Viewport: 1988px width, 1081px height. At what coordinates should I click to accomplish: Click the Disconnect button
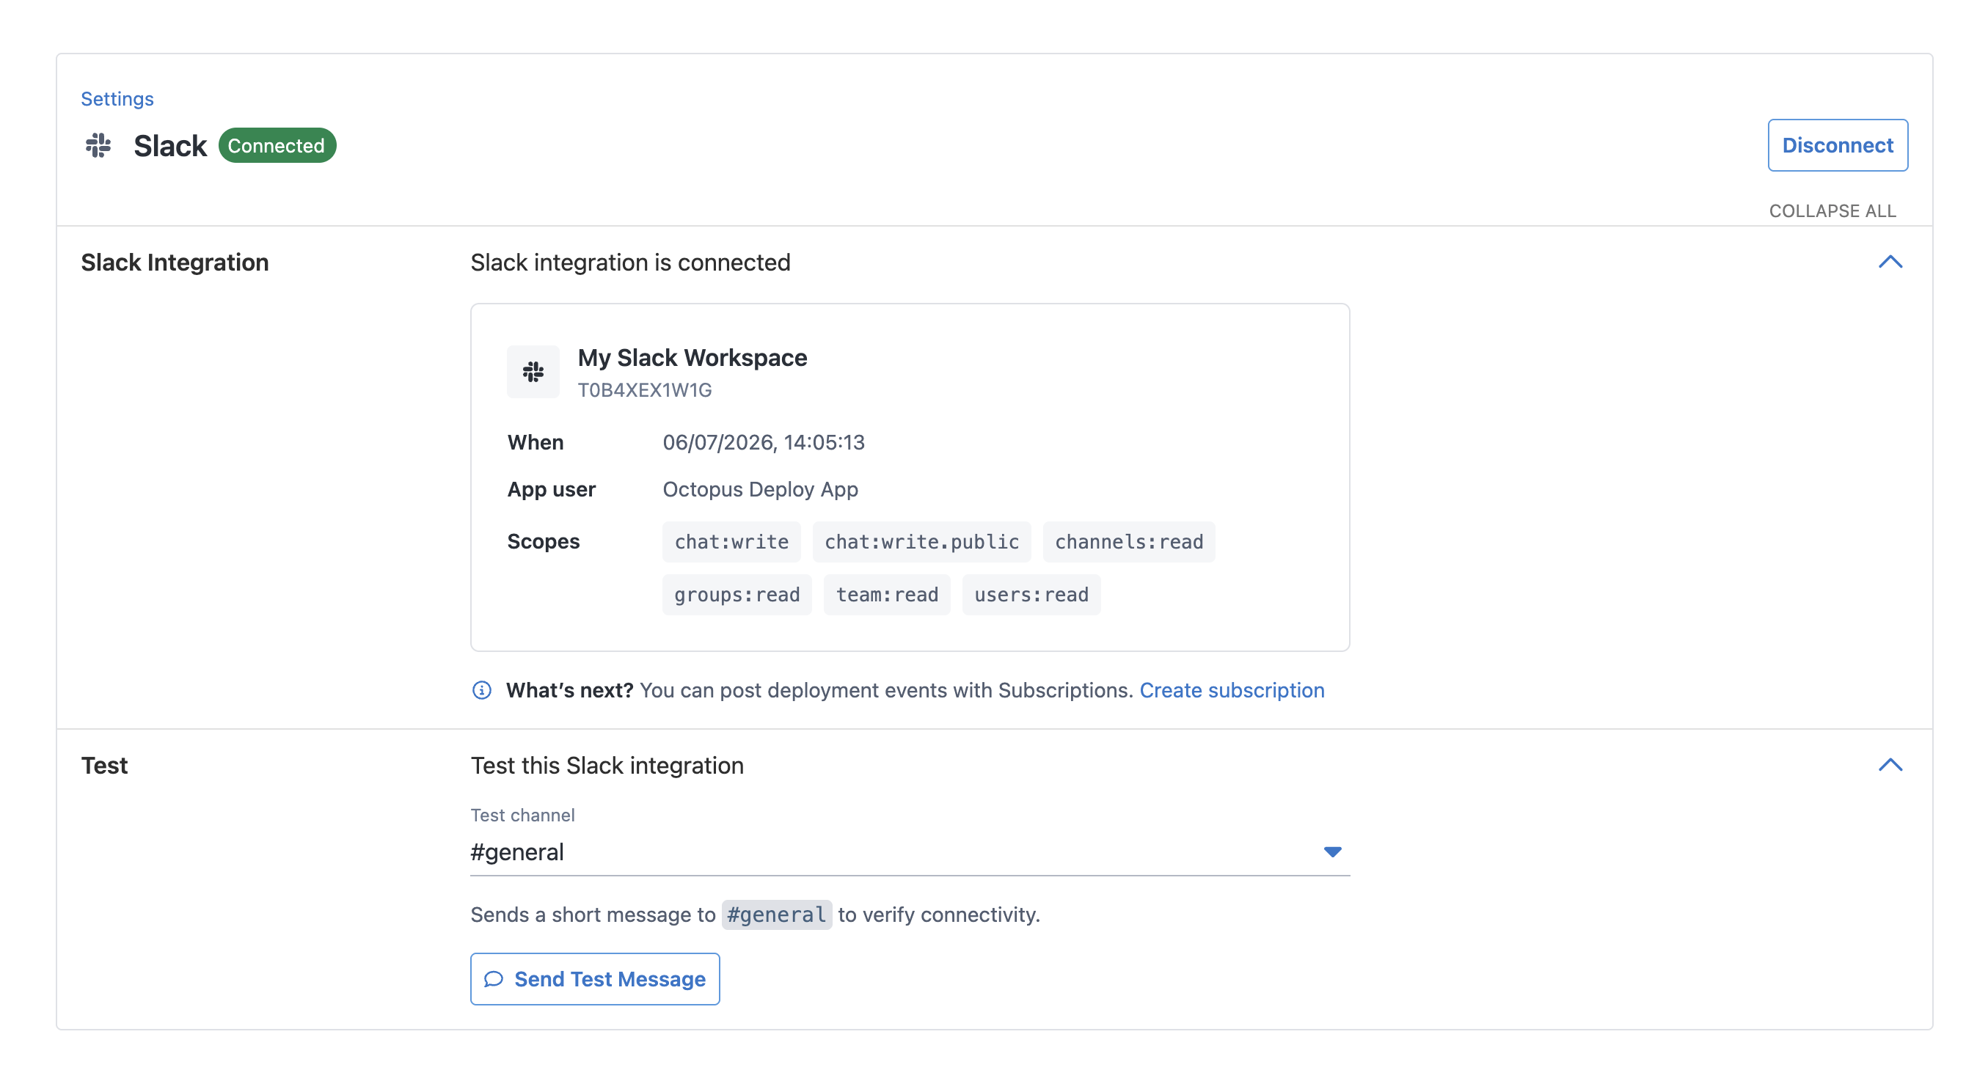(1838, 145)
